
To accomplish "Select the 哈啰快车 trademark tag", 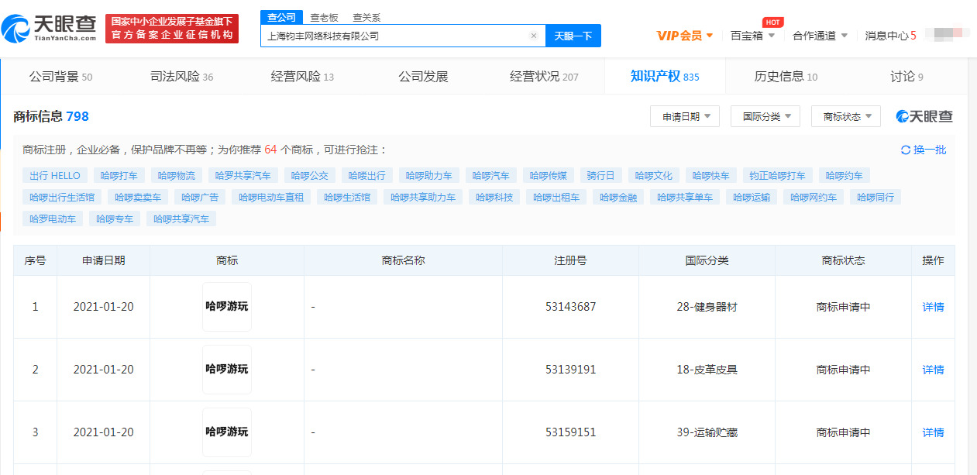I will 711,175.
